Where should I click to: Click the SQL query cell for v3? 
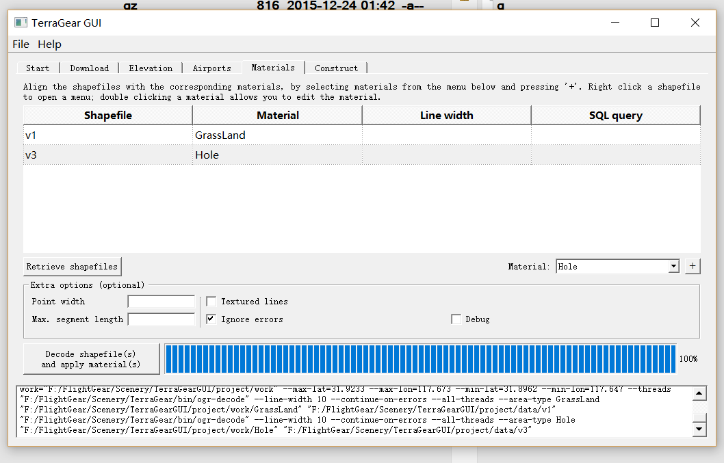click(x=616, y=155)
